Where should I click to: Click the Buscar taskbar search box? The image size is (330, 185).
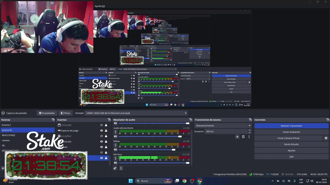click(x=154, y=181)
